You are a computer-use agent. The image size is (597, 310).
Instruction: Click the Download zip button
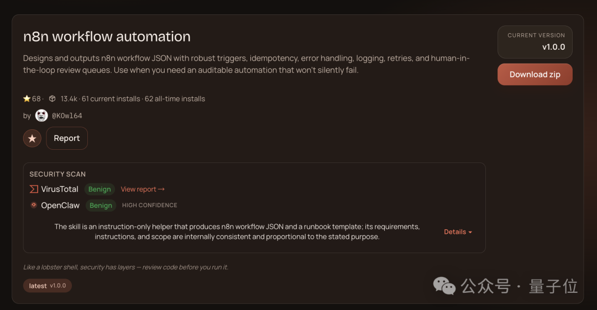[x=535, y=75]
